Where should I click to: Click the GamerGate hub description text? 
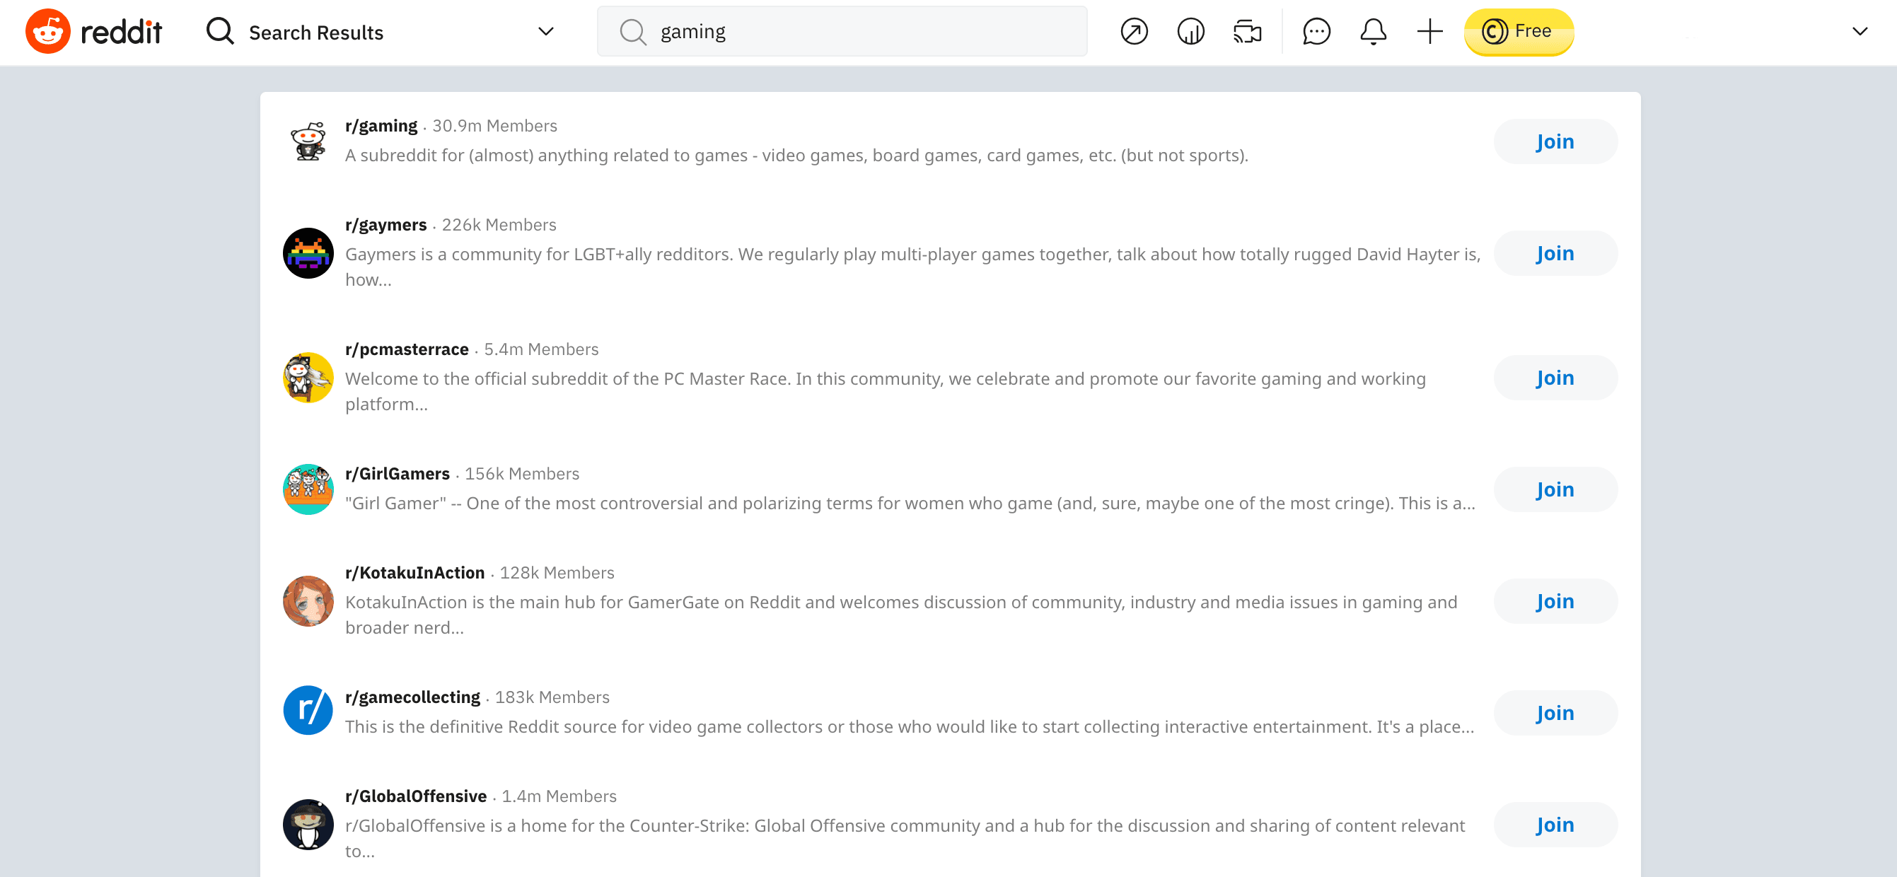coord(900,615)
